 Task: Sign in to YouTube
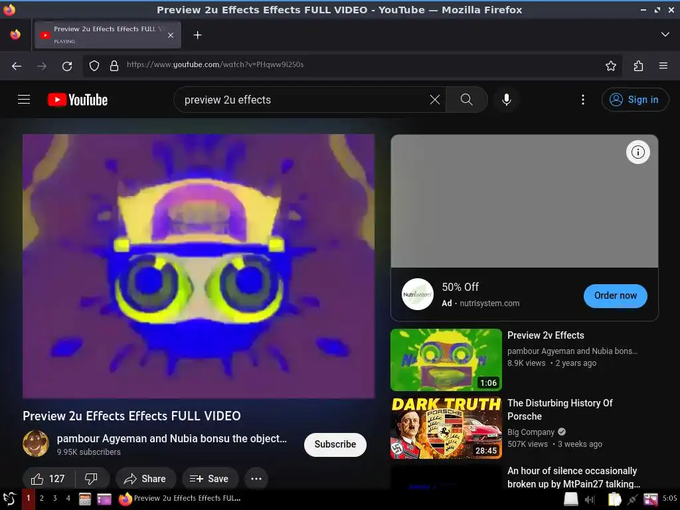[635, 100]
